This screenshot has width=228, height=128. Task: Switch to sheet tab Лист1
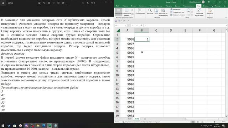pyautogui.click(x=129, y=119)
